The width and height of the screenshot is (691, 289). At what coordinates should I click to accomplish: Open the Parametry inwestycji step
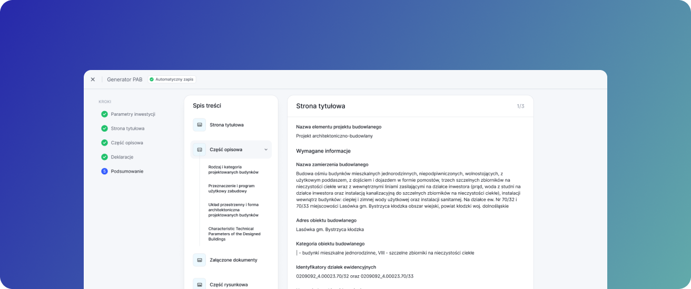click(133, 114)
